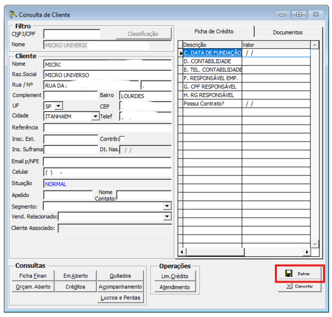Image resolution: width=332 pixels, height=317 pixels.
Task: Click the Em Aberto button
Action: coord(75,276)
